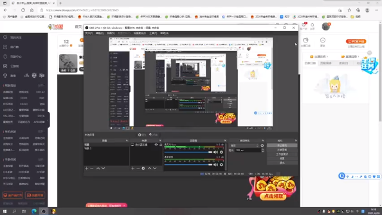Open the Help menu in OBS

click(164, 33)
